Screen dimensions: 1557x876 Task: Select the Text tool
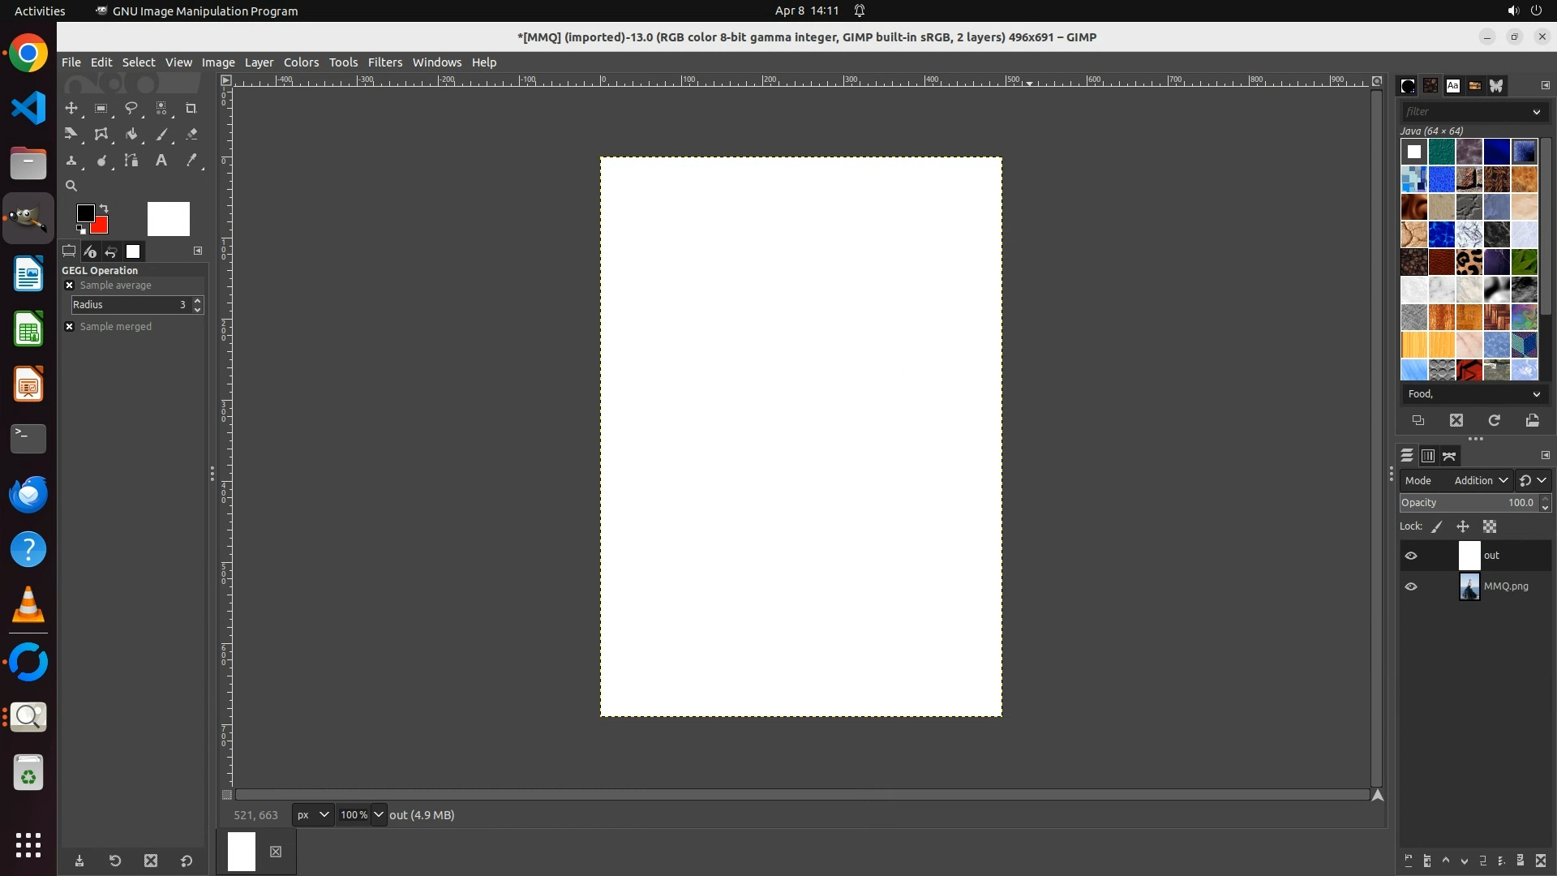click(x=161, y=161)
